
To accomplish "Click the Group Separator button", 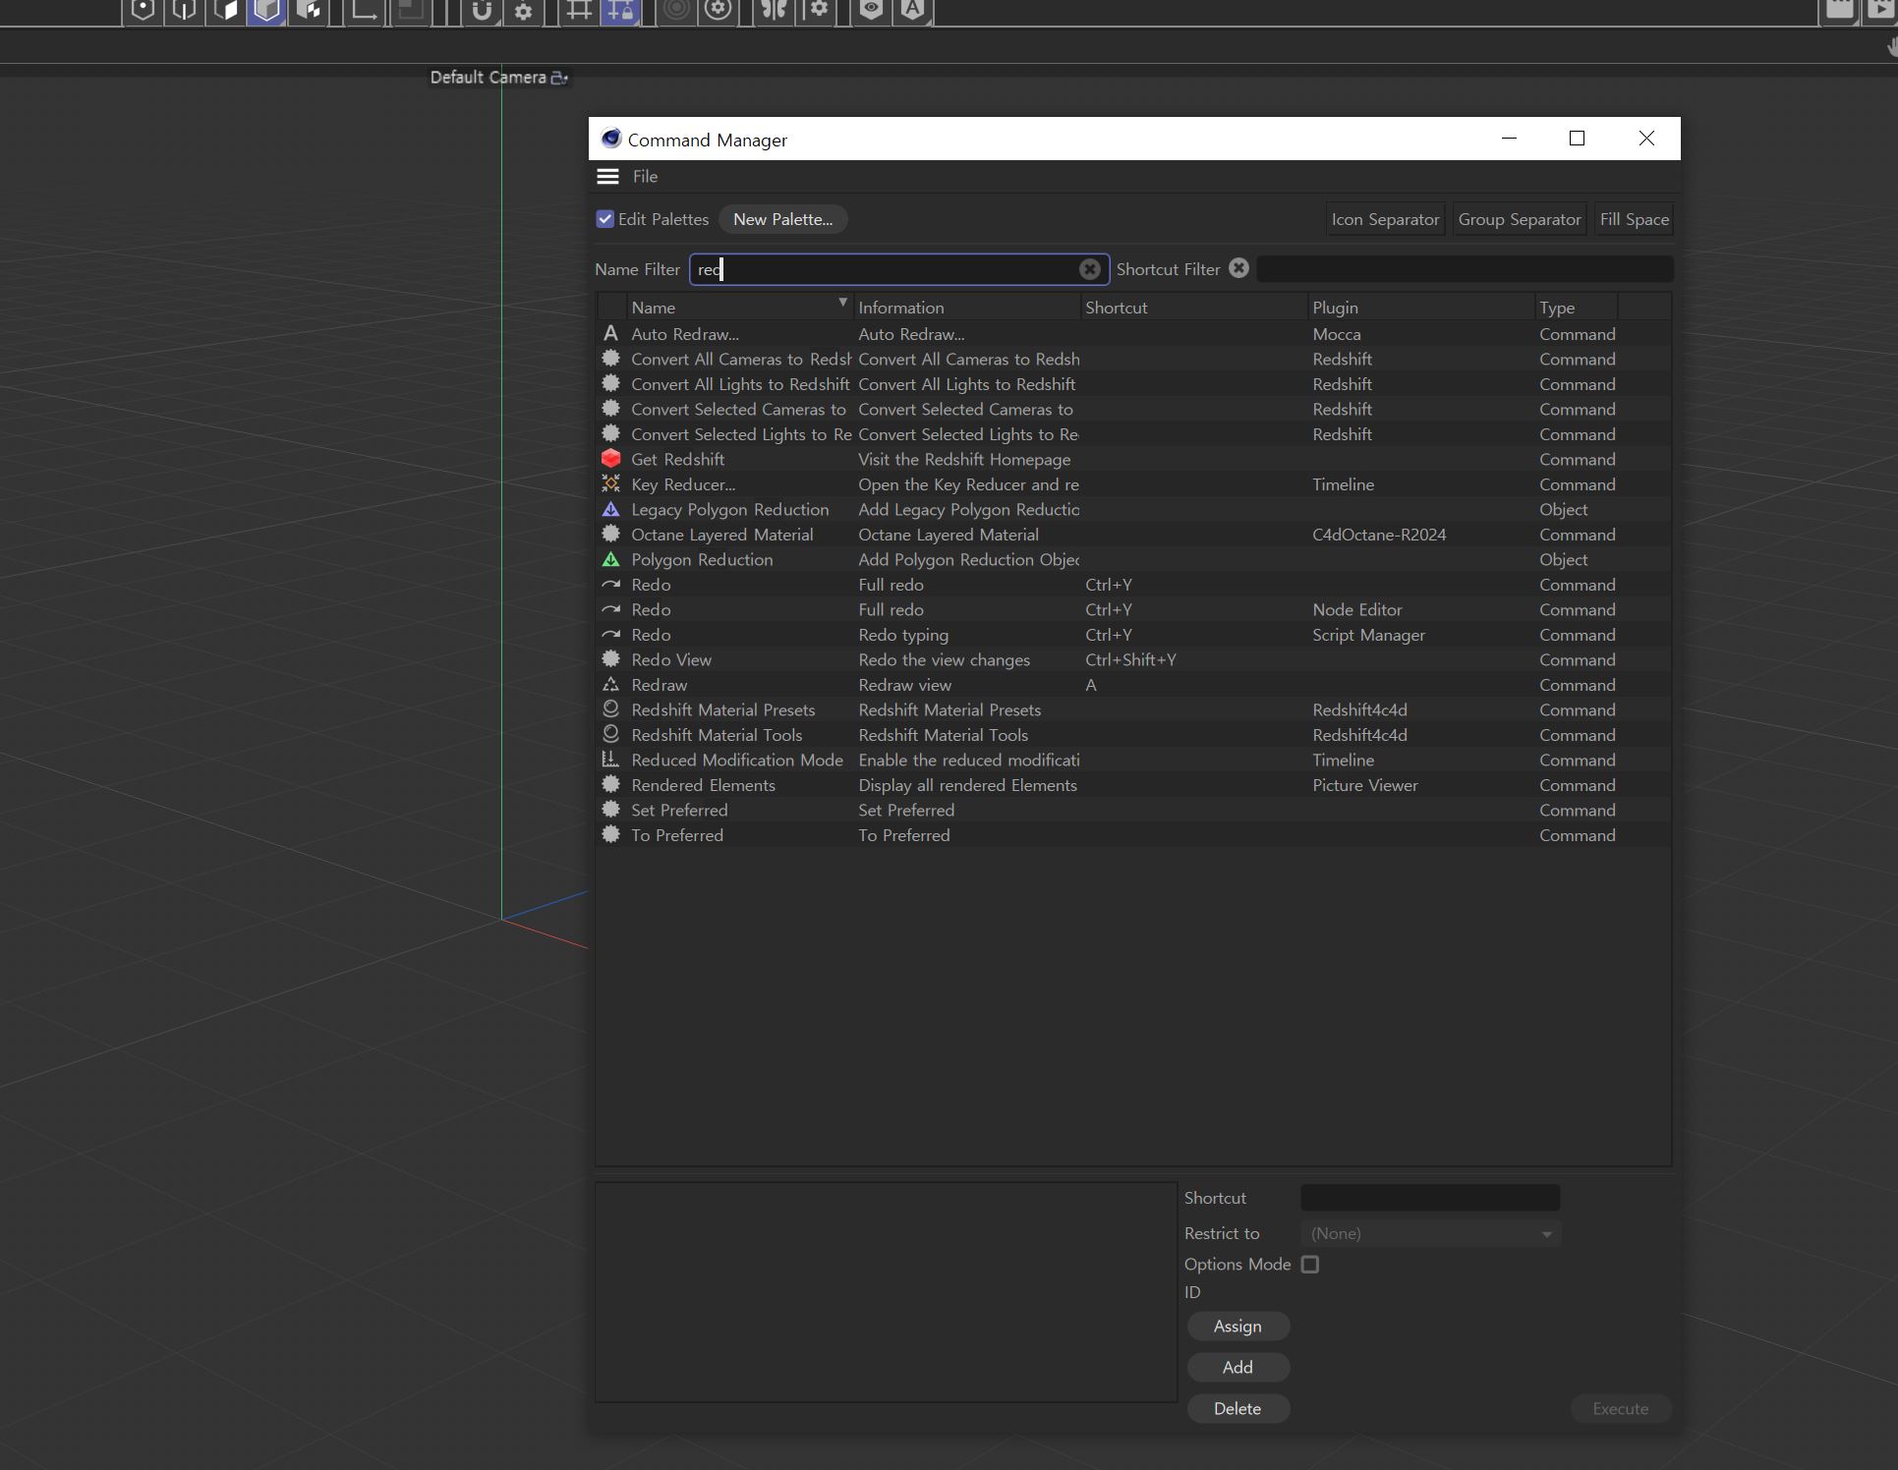I will click(1519, 219).
